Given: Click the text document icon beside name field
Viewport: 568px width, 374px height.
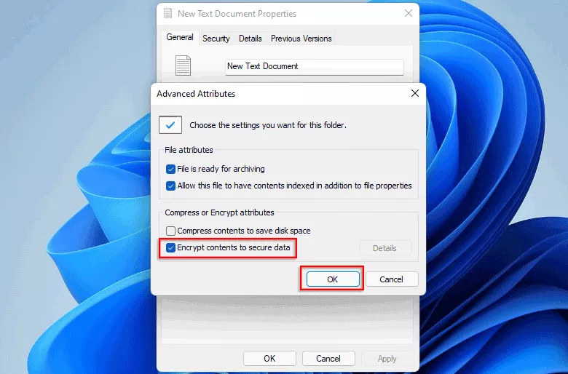Looking at the screenshot, I should [x=183, y=65].
